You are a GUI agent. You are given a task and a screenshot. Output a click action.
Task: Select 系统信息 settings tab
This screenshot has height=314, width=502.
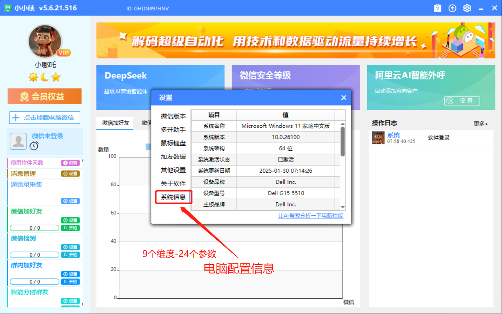(173, 197)
